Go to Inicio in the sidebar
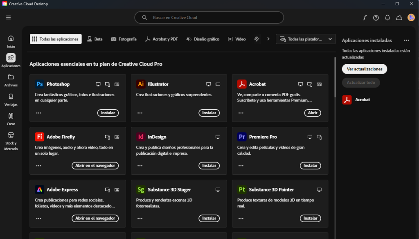 (11, 41)
